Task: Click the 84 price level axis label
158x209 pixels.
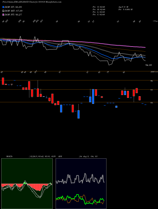Action: 151,103
